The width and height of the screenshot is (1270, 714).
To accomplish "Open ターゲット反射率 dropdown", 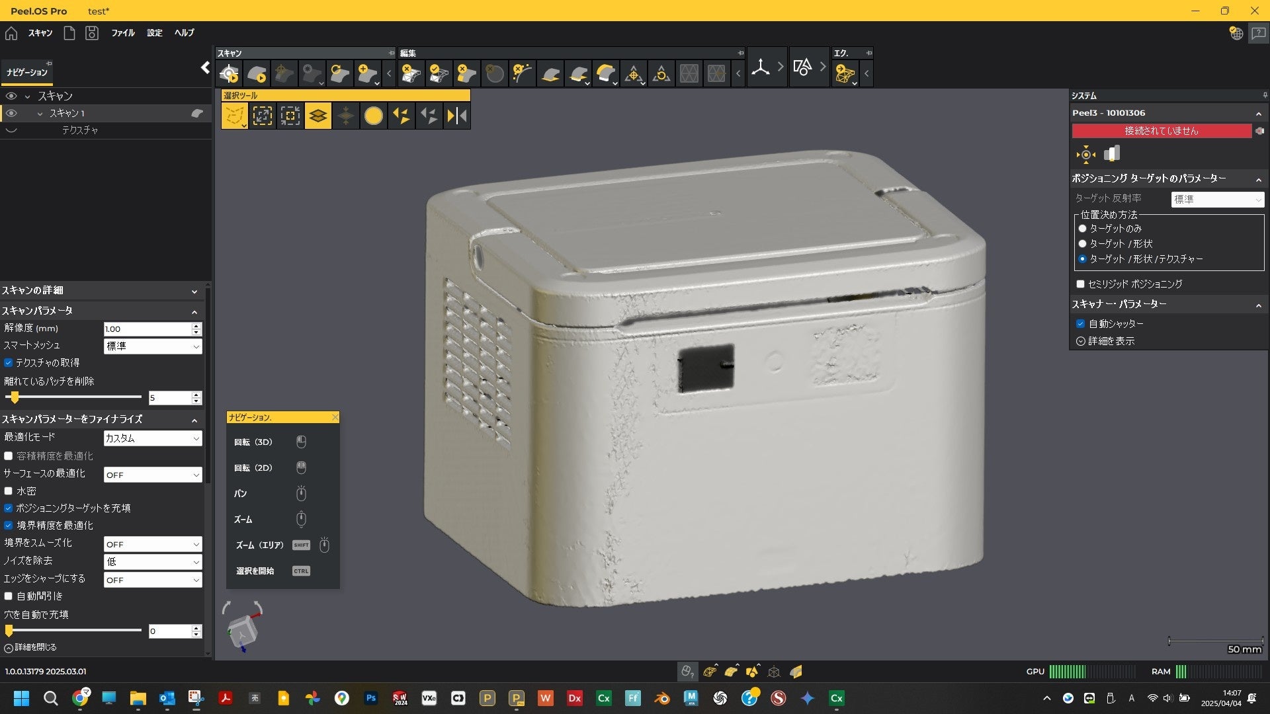I will [x=1217, y=199].
